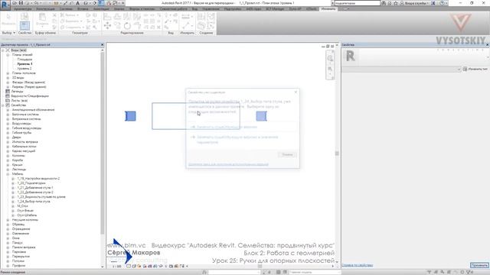Expand the 3D виды node
490x275 pixels.
8,78
